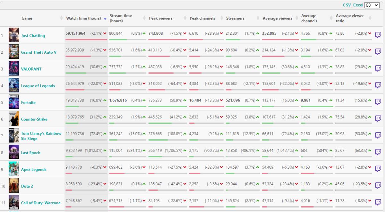This screenshot has height=212, width=385.
Task: Click the Twitch icon for Dota 2
Action: [x=378, y=185]
